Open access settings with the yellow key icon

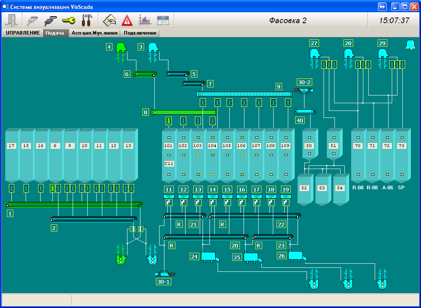tap(68, 20)
